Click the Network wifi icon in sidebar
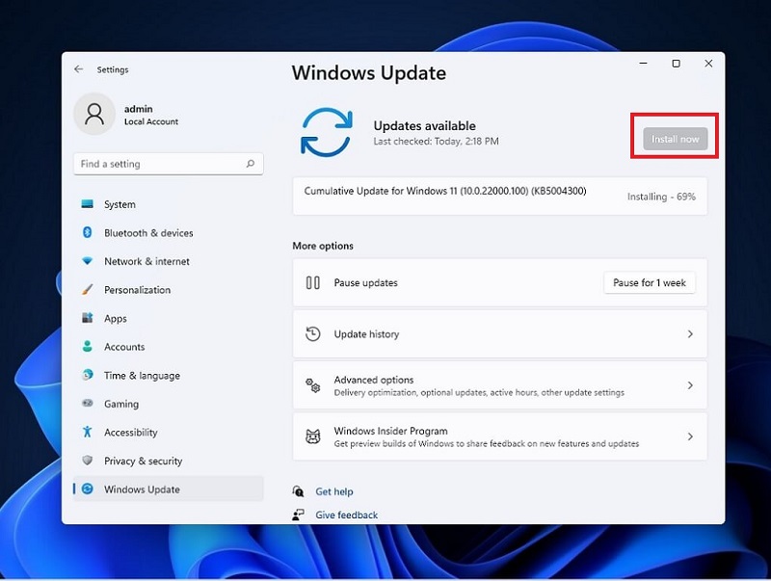The image size is (771, 581). click(88, 261)
